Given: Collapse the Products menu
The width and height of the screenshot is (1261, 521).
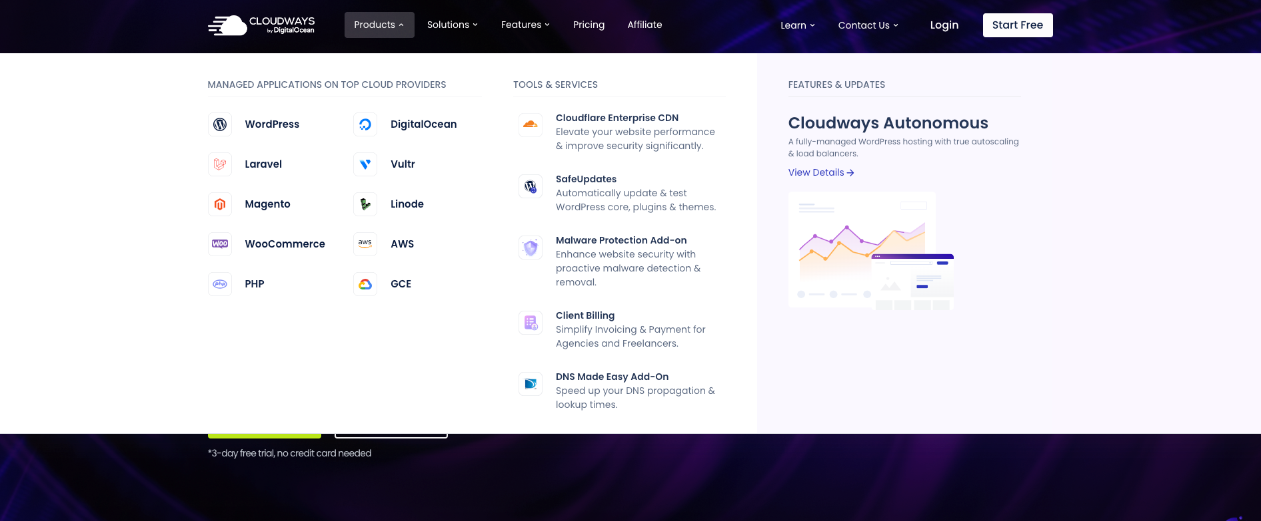Looking at the screenshot, I should (379, 25).
